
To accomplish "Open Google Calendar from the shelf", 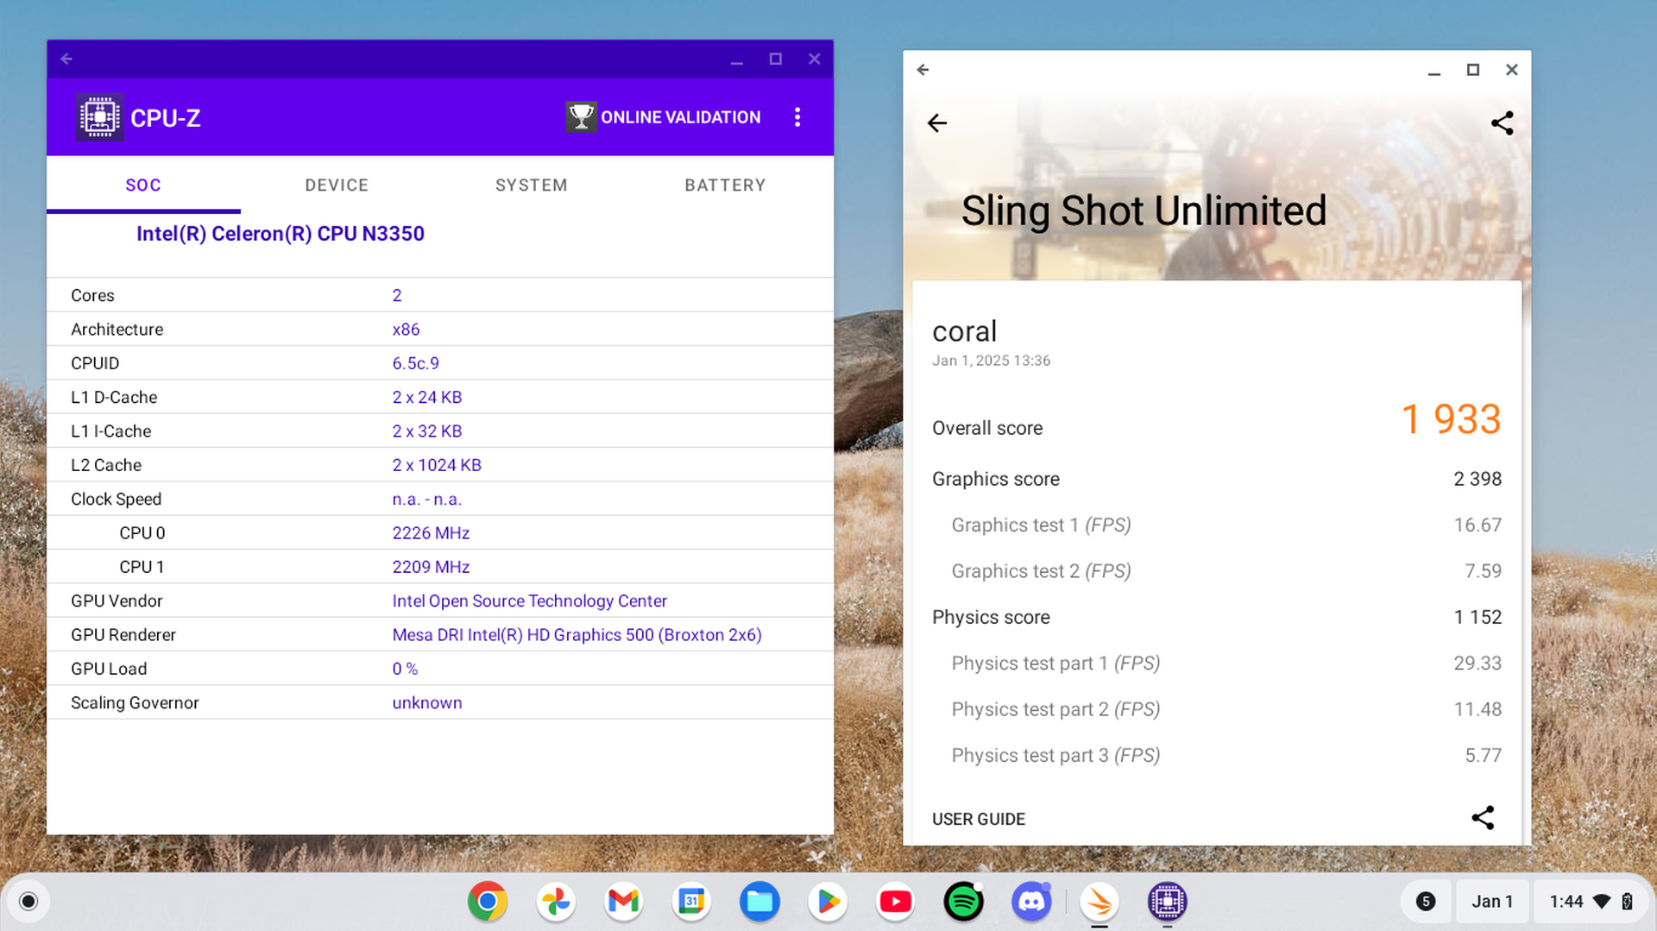I will [x=691, y=902].
